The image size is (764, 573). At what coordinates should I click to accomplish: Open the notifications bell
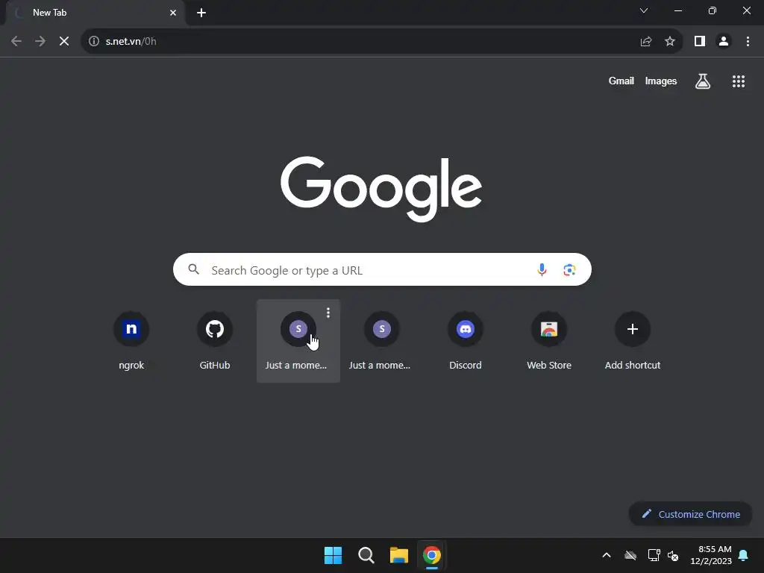click(744, 555)
